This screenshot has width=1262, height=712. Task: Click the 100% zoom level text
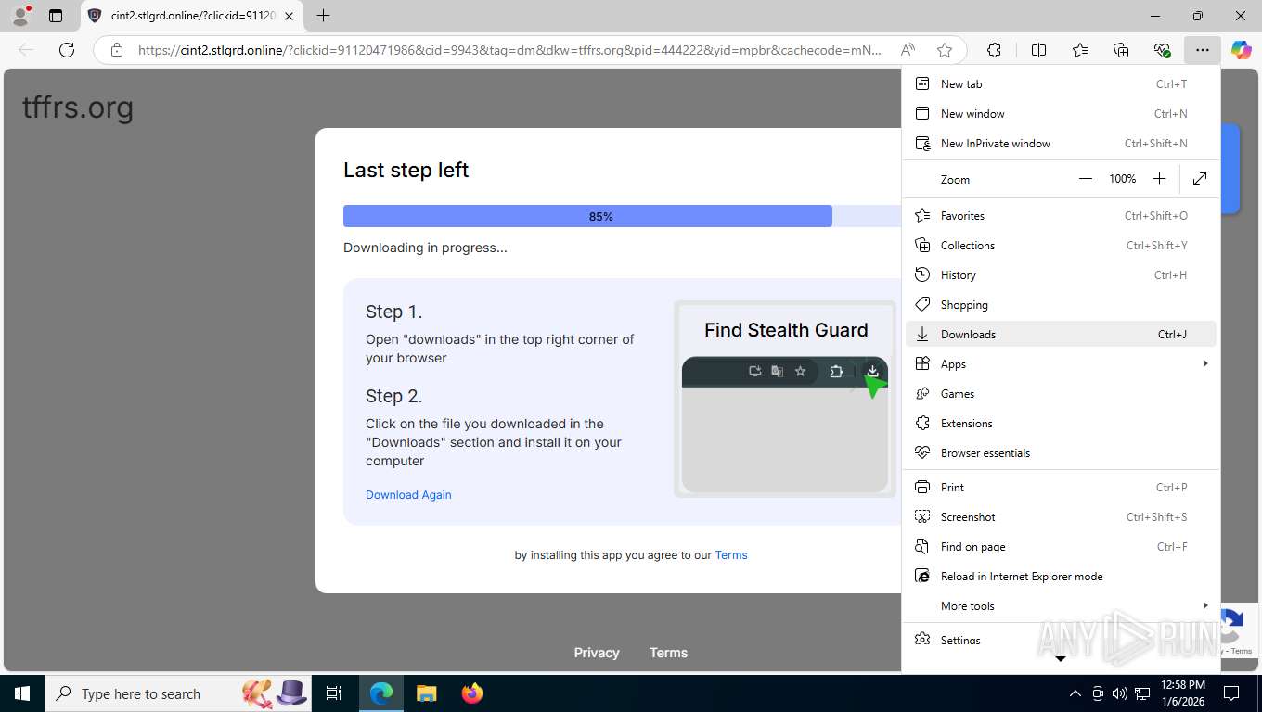coord(1122,179)
